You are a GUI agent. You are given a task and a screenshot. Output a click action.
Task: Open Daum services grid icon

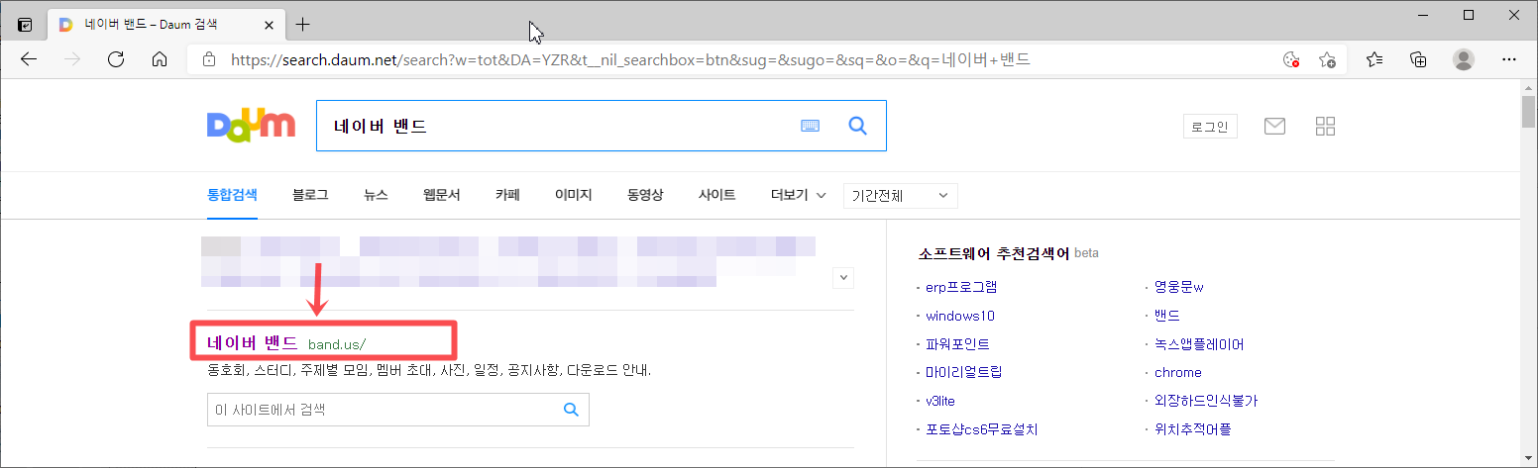(1325, 126)
